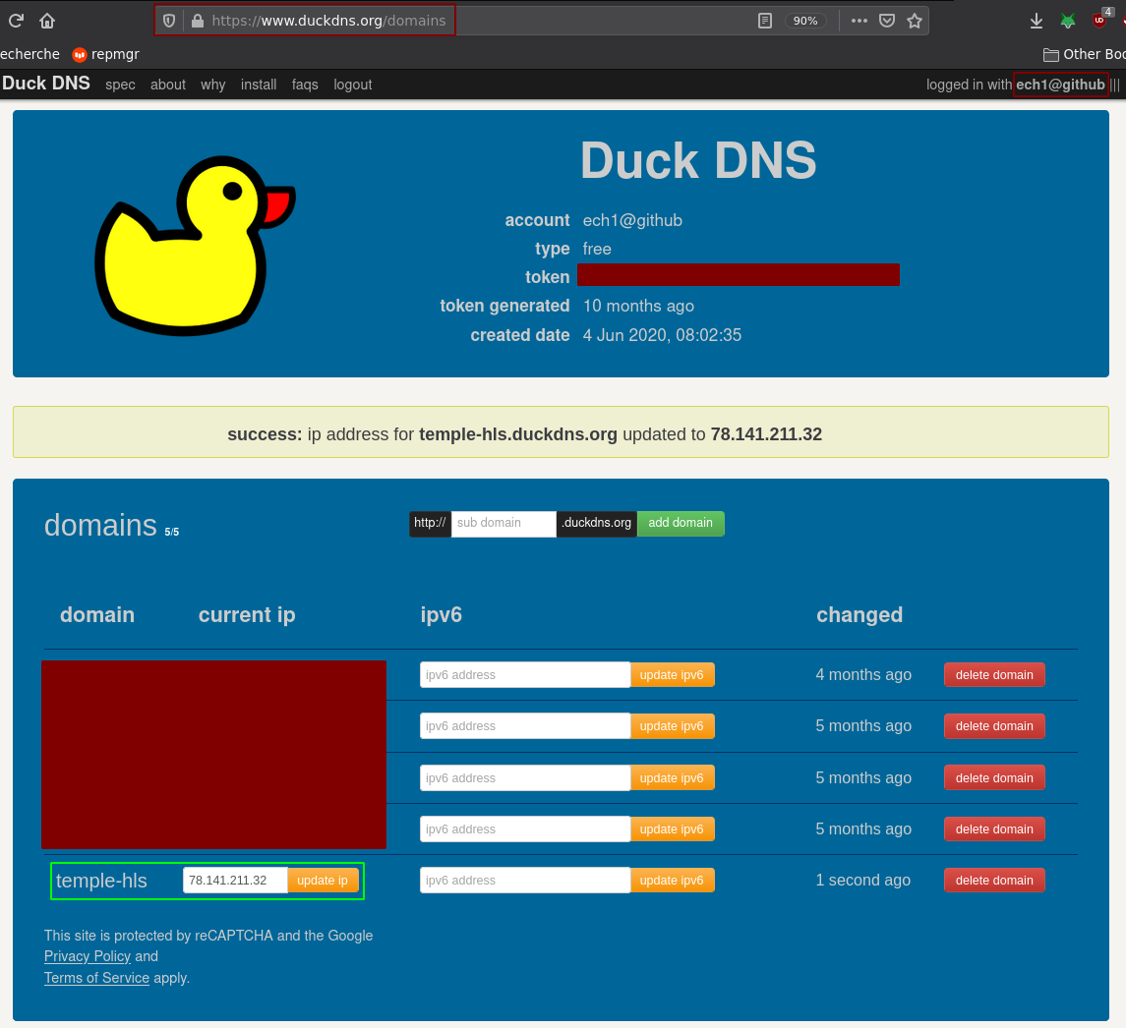The height and width of the screenshot is (1028, 1126).
Task: Open the tracking protection shield icon
Action: pyautogui.click(x=169, y=21)
